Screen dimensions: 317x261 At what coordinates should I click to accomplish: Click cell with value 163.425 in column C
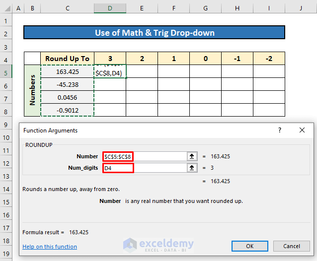pyautogui.click(x=67, y=71)
